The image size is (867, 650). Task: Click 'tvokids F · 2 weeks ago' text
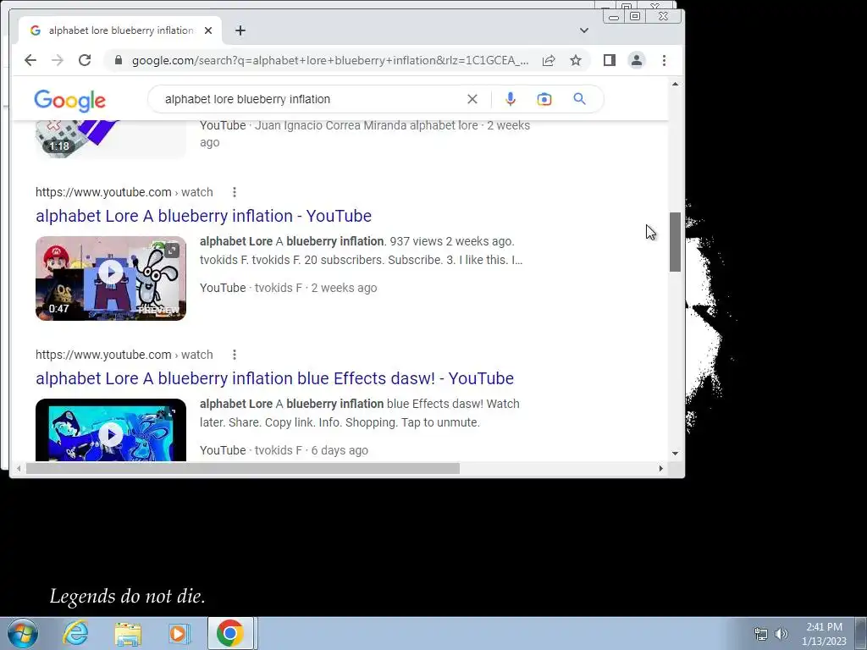[316, 288]
